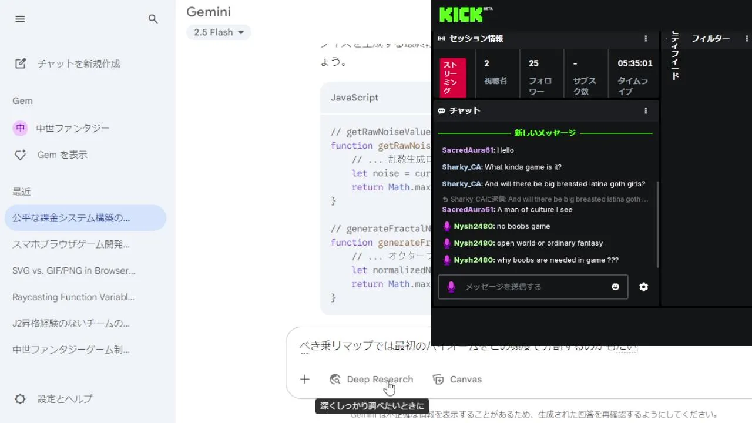Click the Canvas document icon

click(438, 380)
